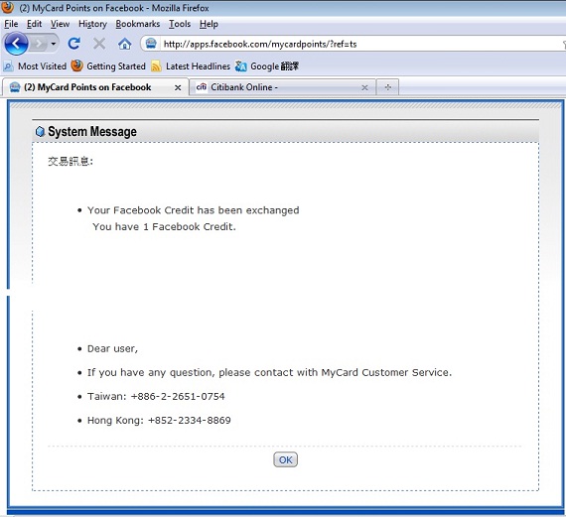
Task: Close the MyCard Points on Facebook tab
Action: coord(178,87)
